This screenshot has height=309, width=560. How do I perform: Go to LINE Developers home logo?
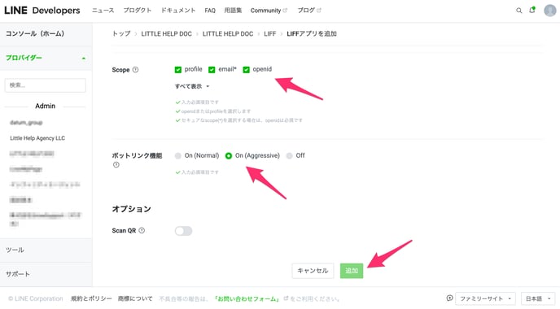42,11
